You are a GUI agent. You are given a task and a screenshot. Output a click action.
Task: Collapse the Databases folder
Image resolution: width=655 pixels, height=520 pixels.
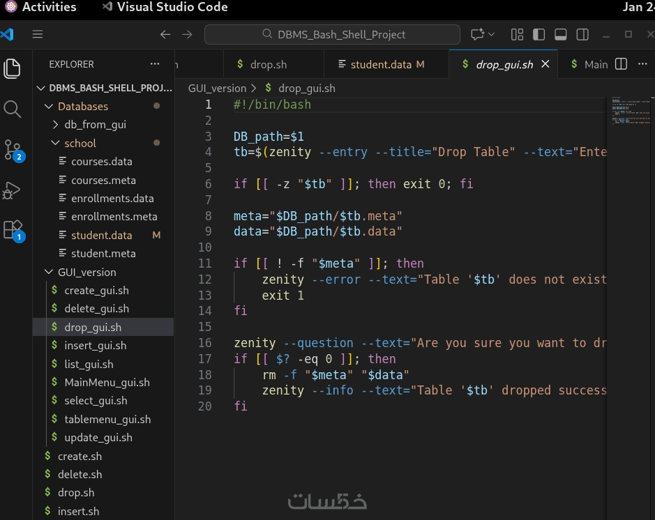(x=82, y=107)
